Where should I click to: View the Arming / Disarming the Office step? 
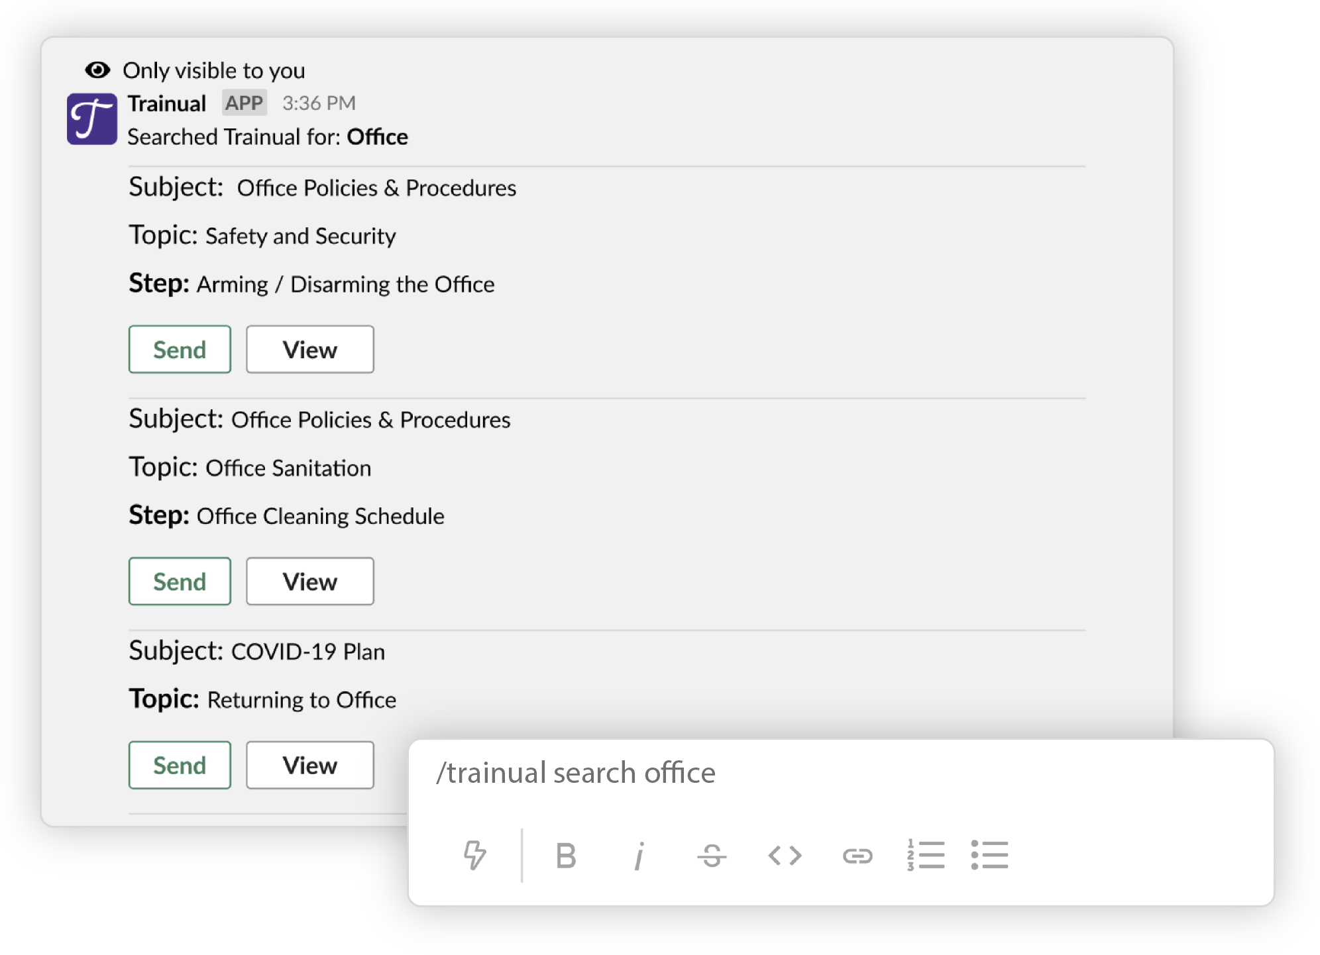click(309, 349)
